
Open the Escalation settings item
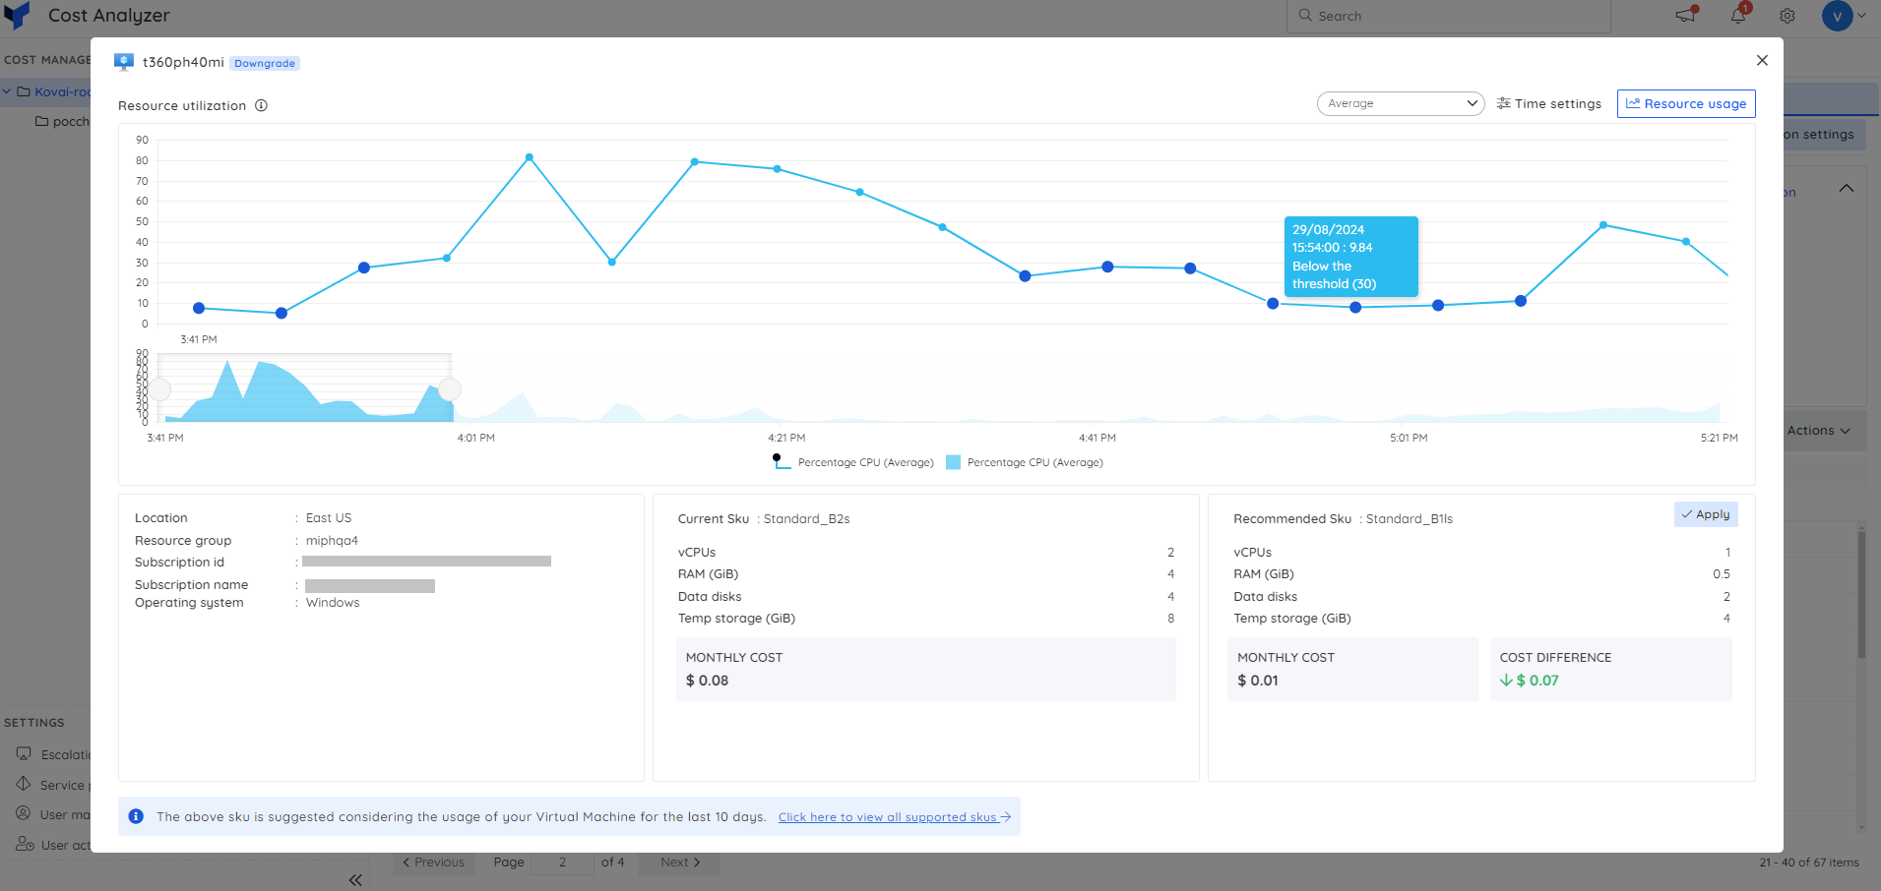tap(54, 754)
